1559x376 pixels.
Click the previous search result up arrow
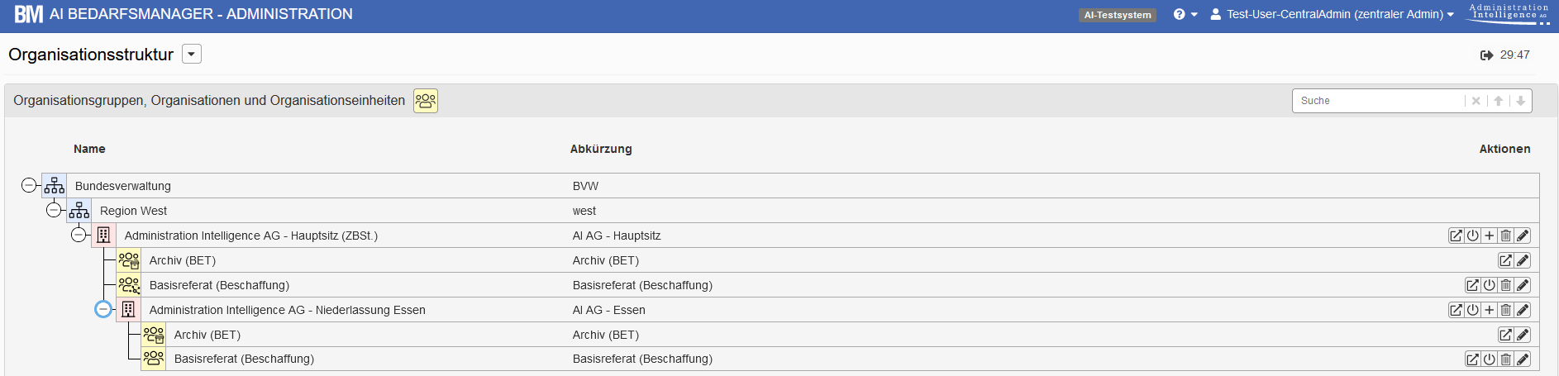[1498, 101]
